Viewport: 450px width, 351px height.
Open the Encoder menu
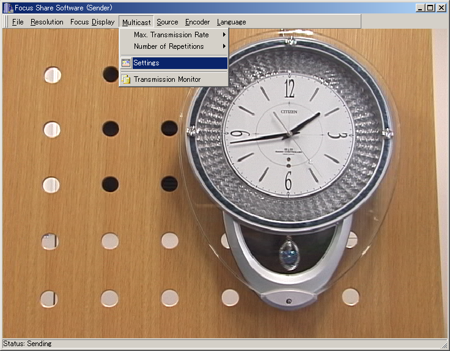point(197,22)
